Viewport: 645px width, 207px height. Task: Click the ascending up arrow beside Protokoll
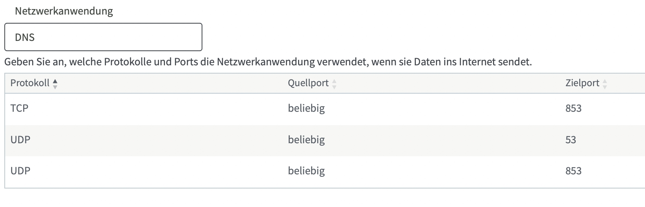[x=55, y=81]
